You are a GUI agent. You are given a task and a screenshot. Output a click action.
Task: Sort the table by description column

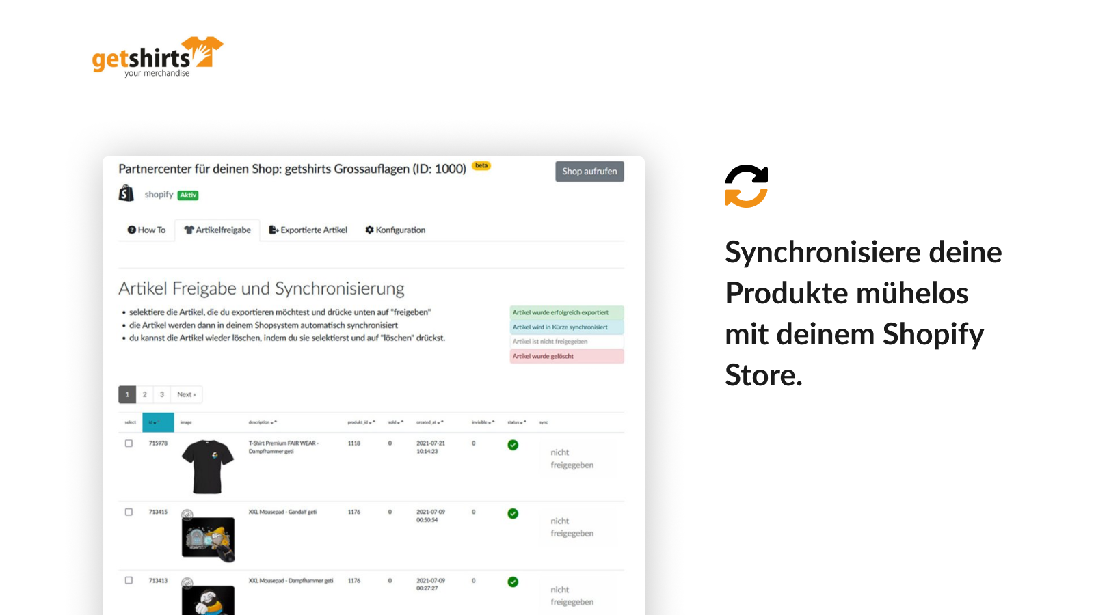click(x=263, y=422)
